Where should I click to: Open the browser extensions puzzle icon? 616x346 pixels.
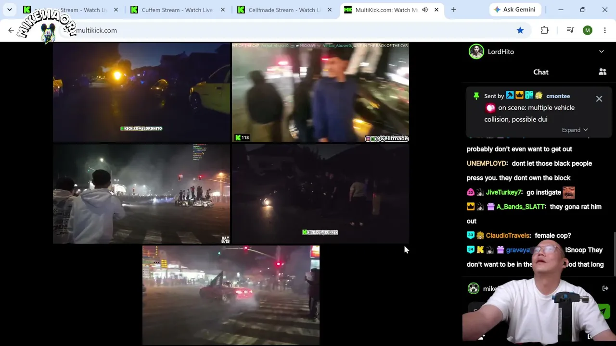pyautogui.click(x=544, y=30)
